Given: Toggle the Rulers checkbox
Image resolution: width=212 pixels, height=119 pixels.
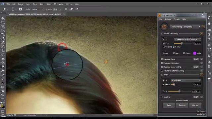Looking at the screenshot, I should pyautogui.click(x=162, y=75).
